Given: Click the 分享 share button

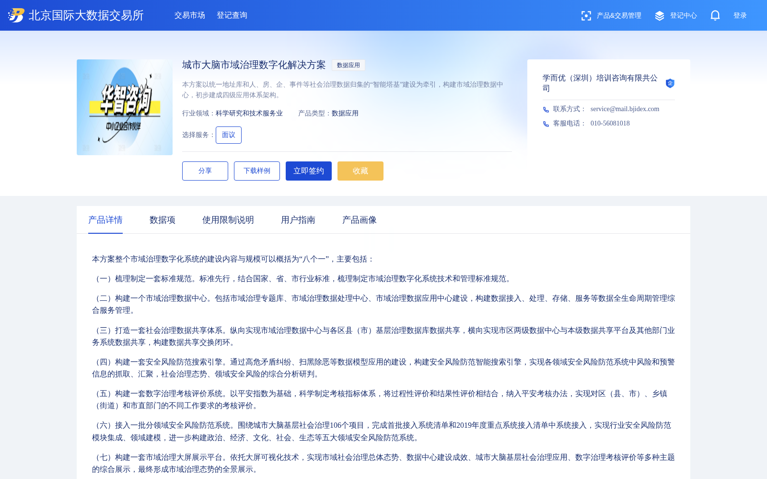Looking at the screenshot, I should 205,171.
